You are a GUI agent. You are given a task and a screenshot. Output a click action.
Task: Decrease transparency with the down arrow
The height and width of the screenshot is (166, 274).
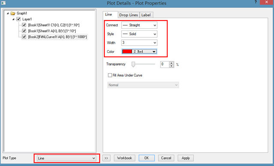coord(171,66)
